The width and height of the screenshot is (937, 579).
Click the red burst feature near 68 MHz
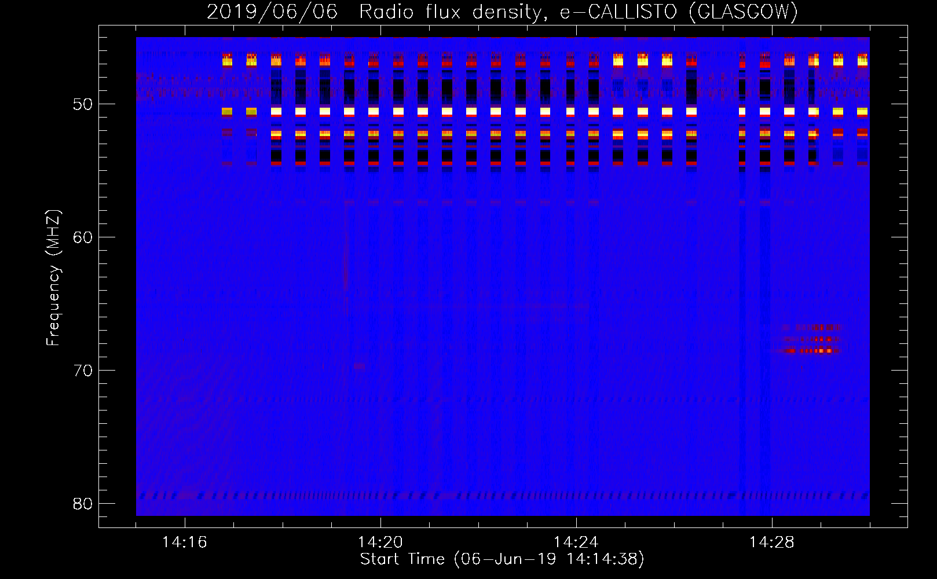811,339
